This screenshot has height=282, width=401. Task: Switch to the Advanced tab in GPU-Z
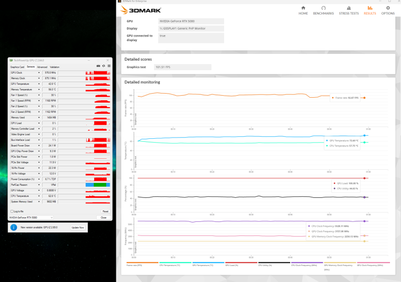[x=42, y=67]
